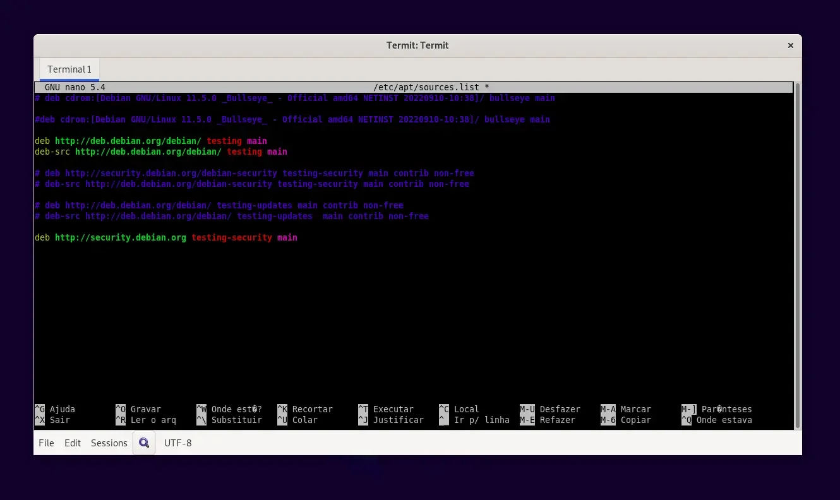
Task: Click the ^T Executar shortcut
Action: pos(386,409)
